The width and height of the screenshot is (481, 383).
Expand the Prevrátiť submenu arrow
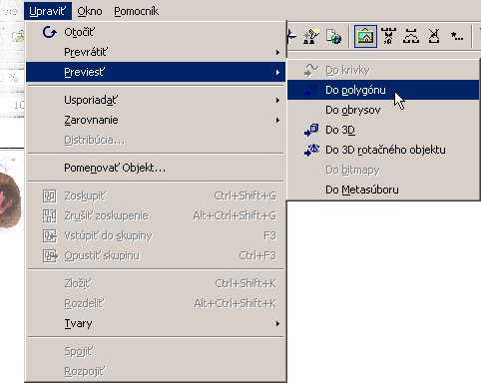coord(277,52)
